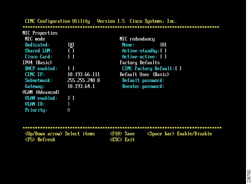Toggle the VLAN enabled checkbox

tap(71, 98)
